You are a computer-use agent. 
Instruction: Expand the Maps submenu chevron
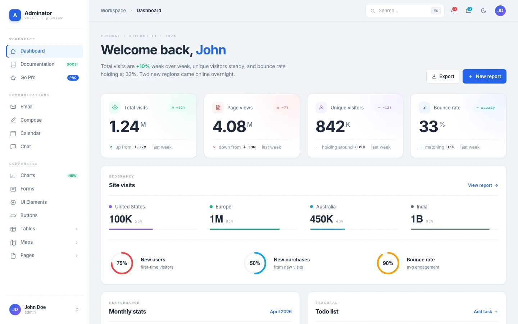pyautogui.click(x=77, y=242)
